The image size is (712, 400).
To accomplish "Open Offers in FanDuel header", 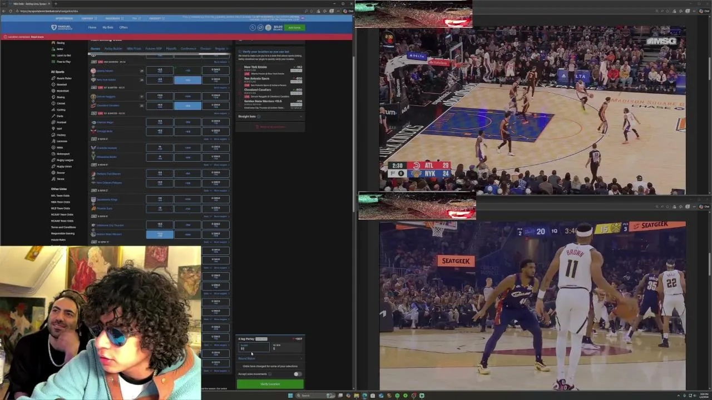I will coord(123,27).
